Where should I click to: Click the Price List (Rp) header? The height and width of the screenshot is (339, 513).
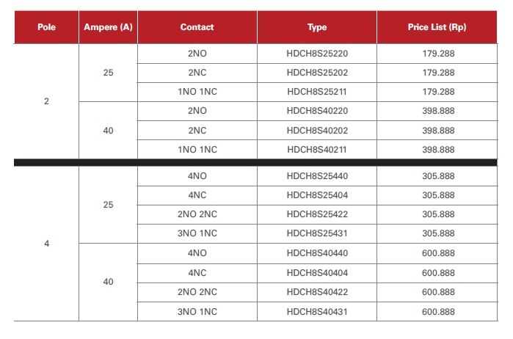[437, 27]
